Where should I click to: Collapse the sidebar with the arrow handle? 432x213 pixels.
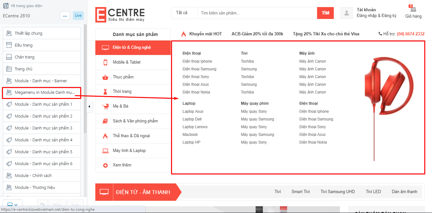(90, 107)
